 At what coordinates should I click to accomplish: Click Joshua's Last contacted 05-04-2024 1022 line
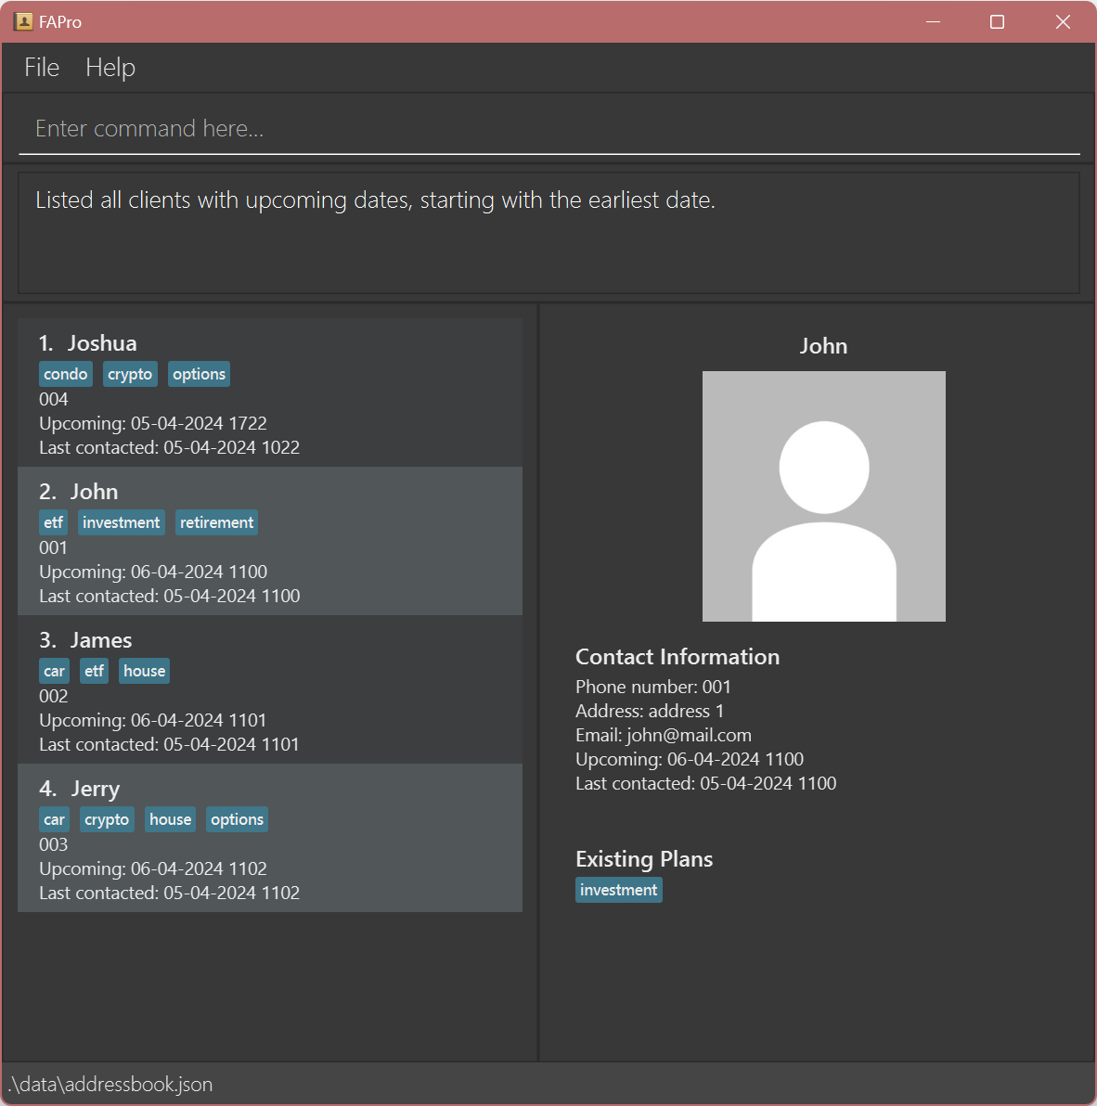point(169,448)
